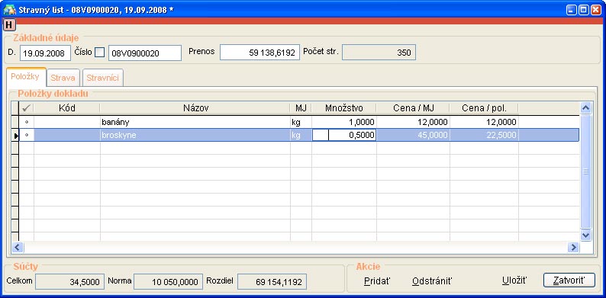
Task: Click the checkmark column header icon
Action: click(x=26, y=108)
